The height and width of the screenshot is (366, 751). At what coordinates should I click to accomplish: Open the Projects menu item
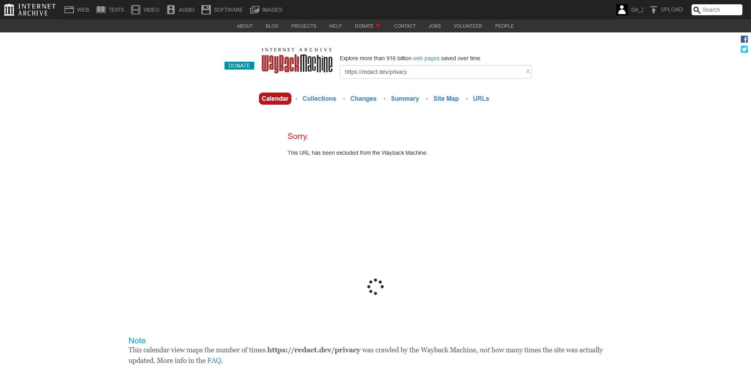click(x=304, y=26)
